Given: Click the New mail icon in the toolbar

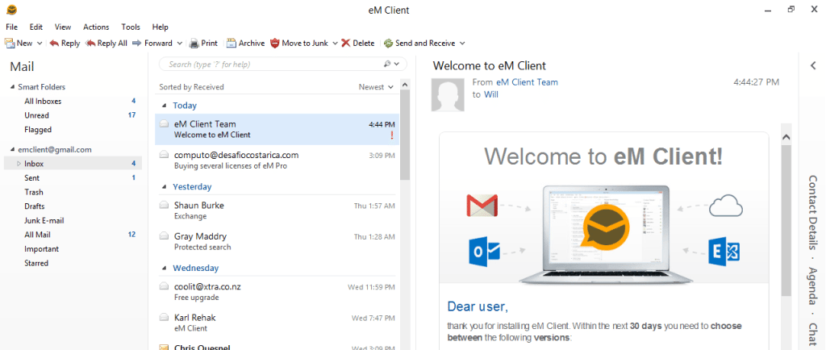Looking at the screenshot, I should click(x=10, y=44).
